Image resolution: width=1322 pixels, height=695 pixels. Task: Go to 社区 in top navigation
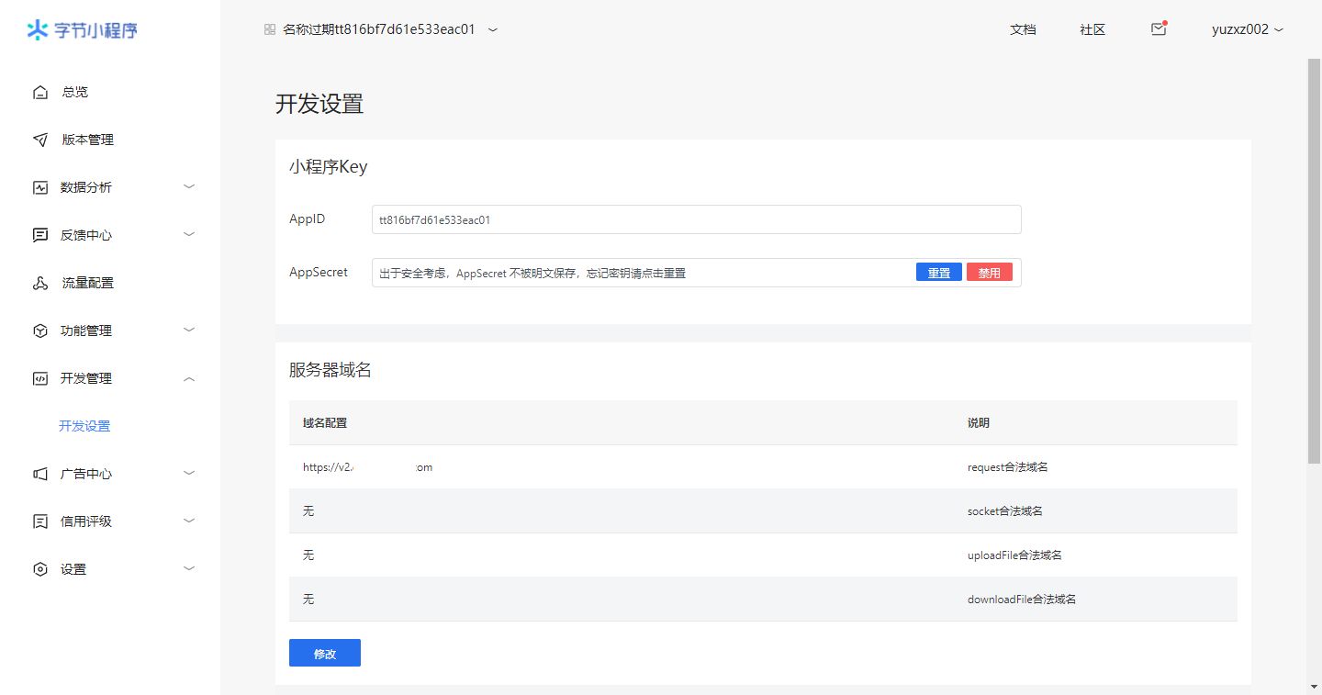coord(1092,29)
